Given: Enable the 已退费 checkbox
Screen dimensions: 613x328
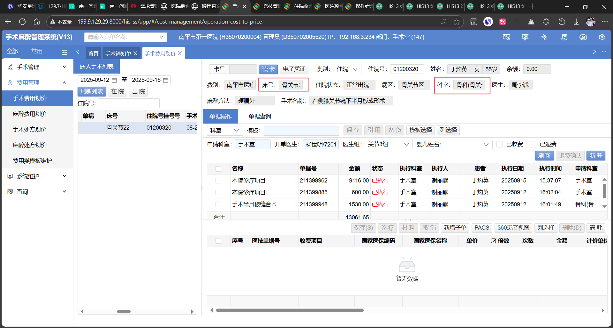Looking at the screenshot, I should pos(533,144).
